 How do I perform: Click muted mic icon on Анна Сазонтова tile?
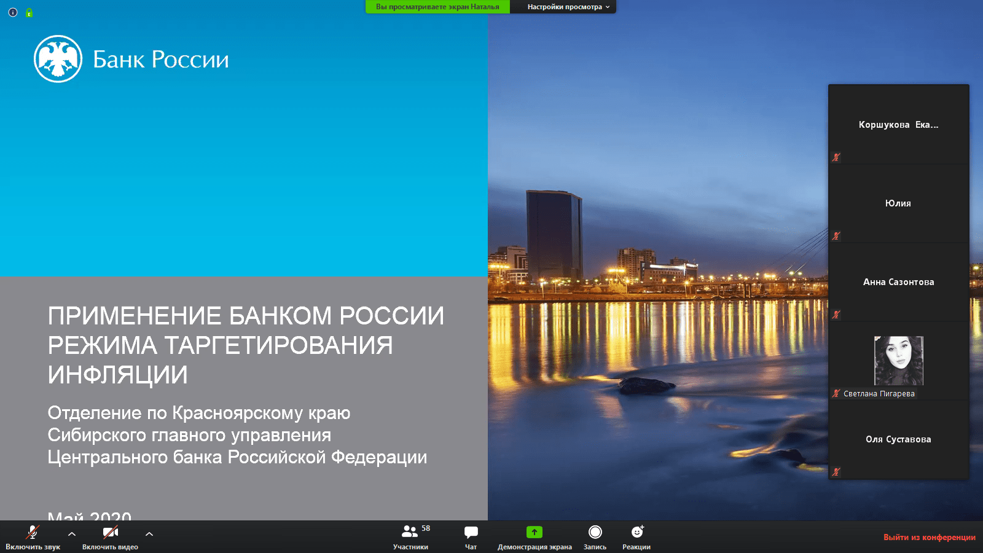pyautogui.click(x=836, y=315)
